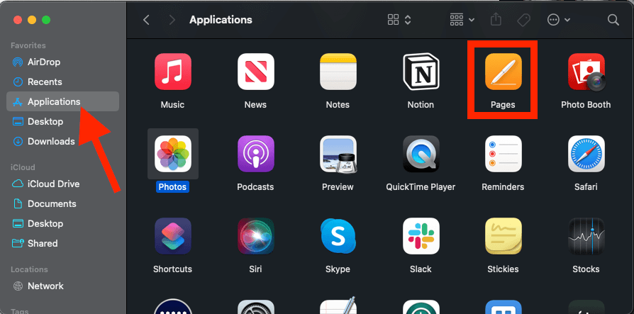Viewport: 634px width, 314px height.
Task: Click the yellow minimize window button
Action: pos(31,20)
